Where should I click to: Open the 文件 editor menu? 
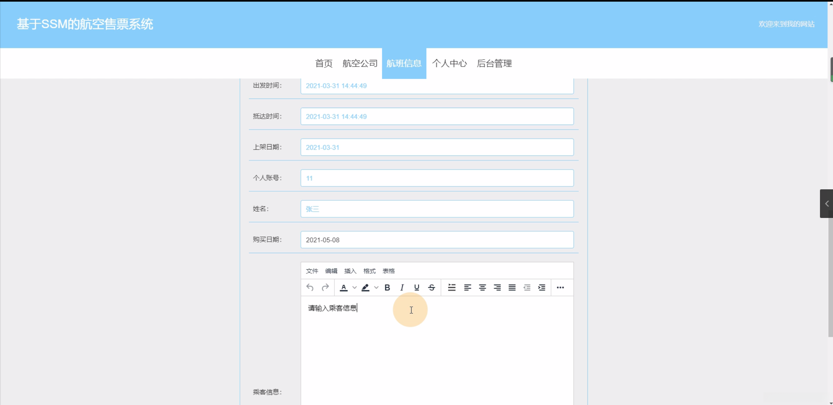pos(312,271)
